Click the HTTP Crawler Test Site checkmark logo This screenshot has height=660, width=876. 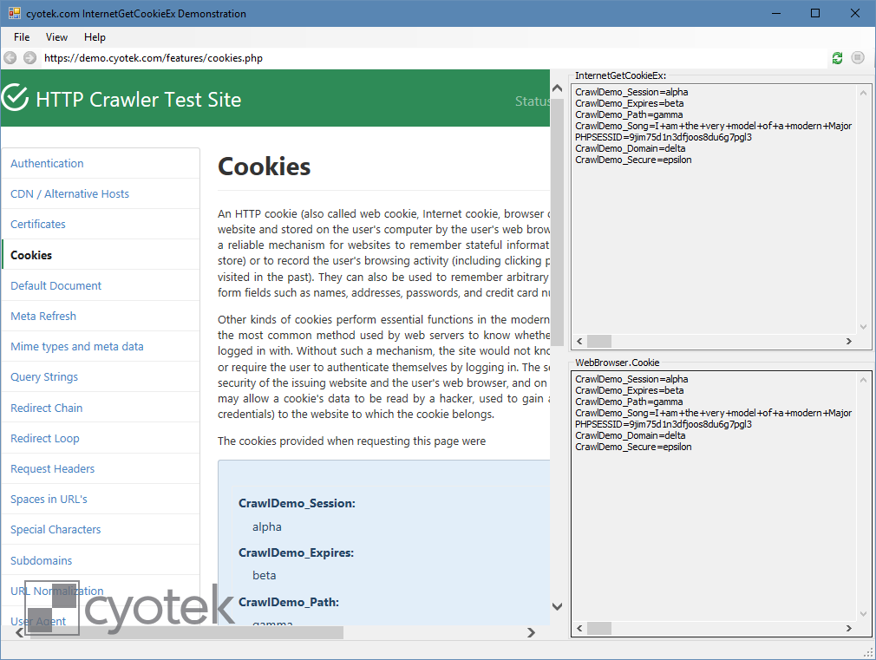tap(15, 98)
